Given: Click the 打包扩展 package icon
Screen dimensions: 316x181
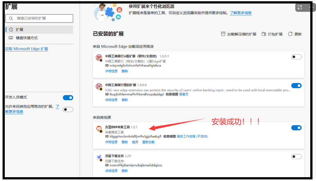Looking at the screenshot, I should [264, 34].
